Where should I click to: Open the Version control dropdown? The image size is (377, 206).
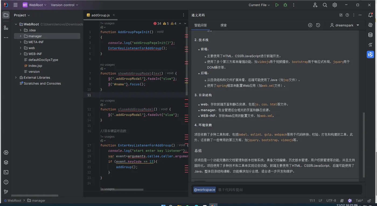click(x=64, y=5)
